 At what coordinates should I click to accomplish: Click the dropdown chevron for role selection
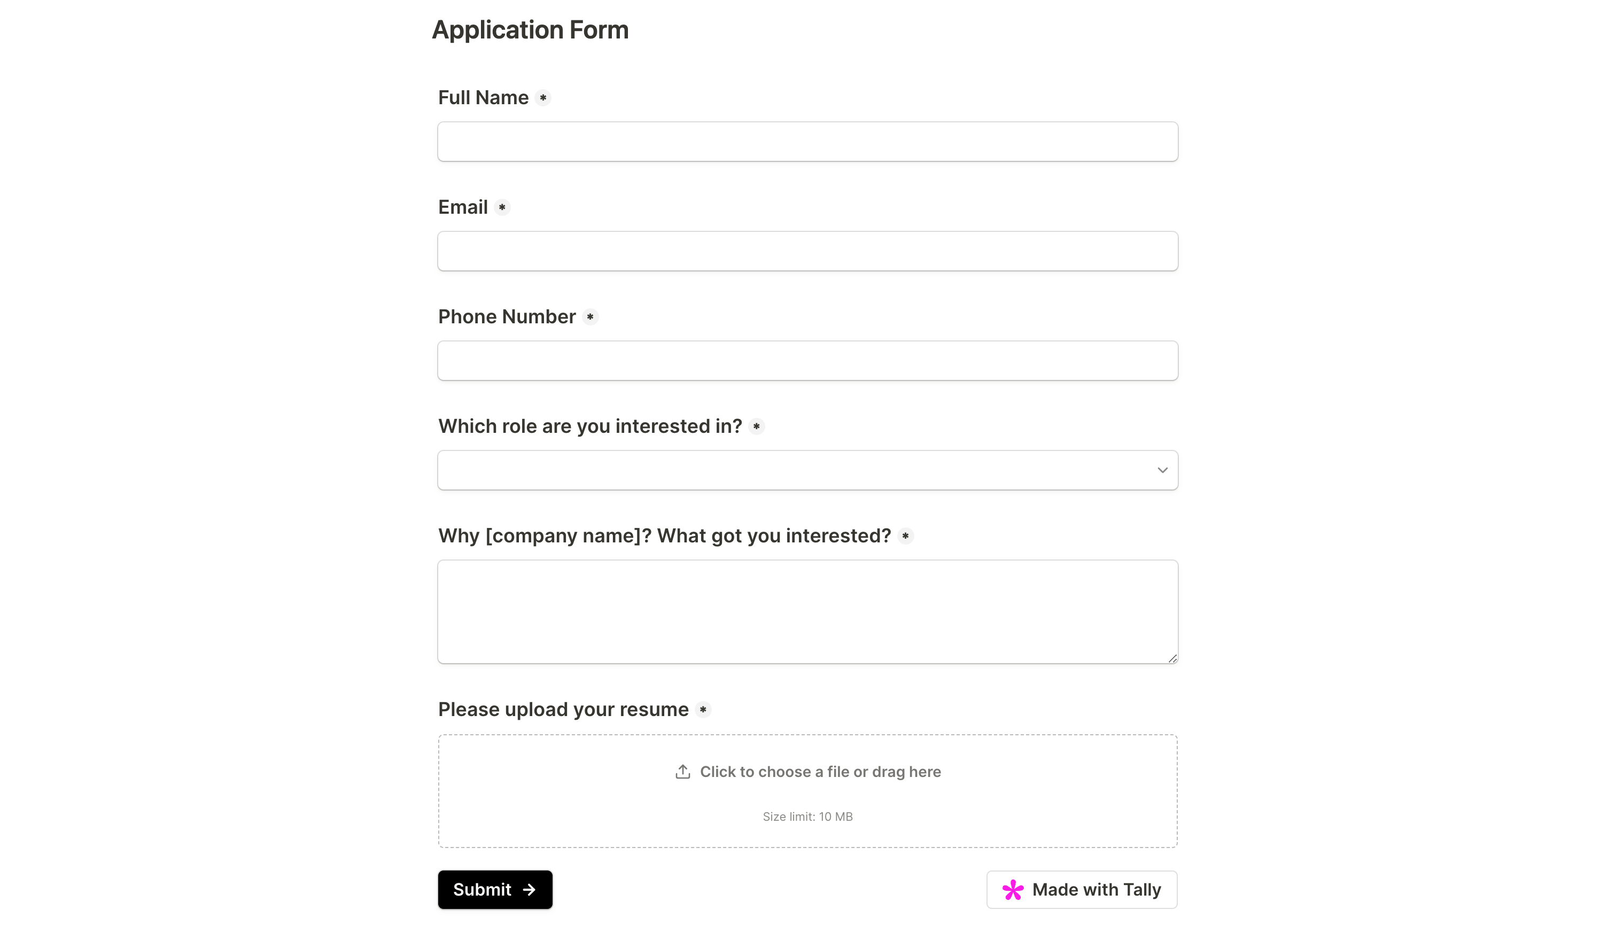point(1162,470)
